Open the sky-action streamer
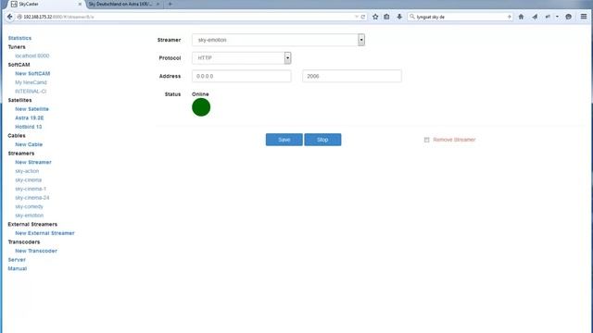Screen dimensions: 593x333 (x=27, y=171)
